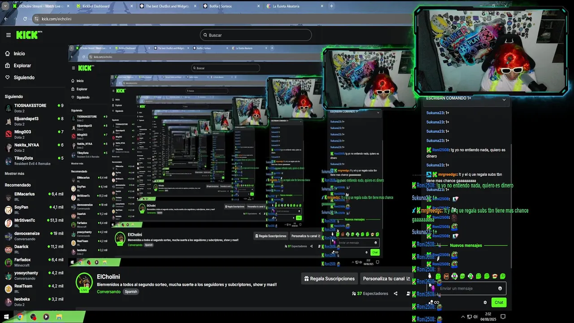Click the green KICK logo
This screenshot has height=323, width=574.
pos(27,35)
